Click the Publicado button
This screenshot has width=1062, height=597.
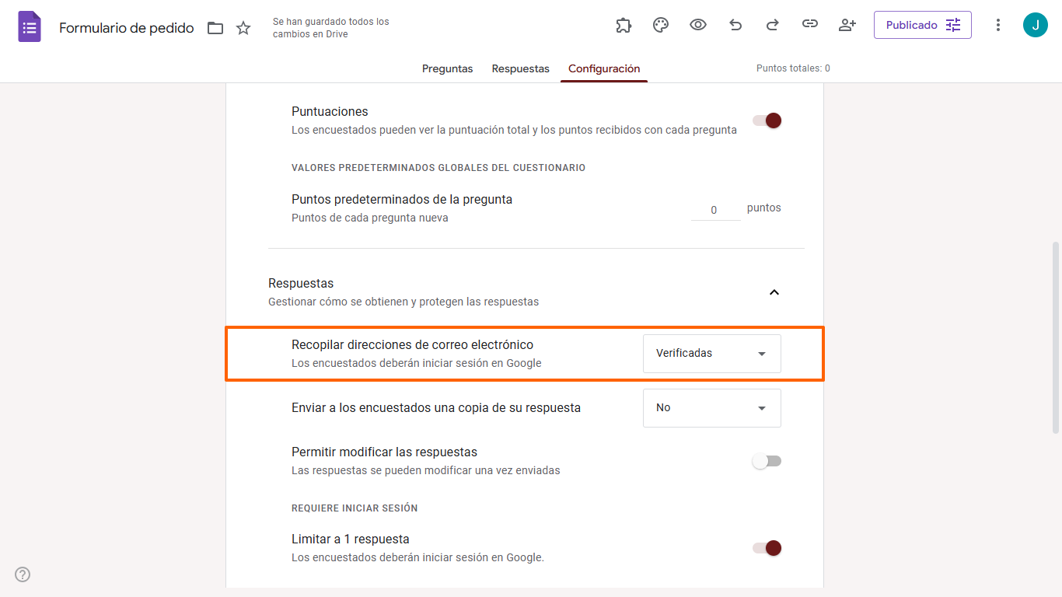(x=923, y=25)
